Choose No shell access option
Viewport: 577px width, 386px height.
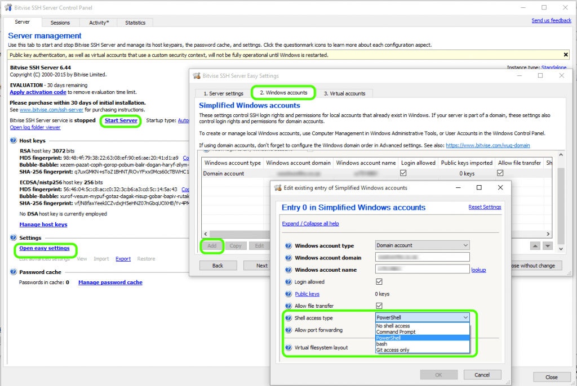pyautogui.click(x=423, y=326)
